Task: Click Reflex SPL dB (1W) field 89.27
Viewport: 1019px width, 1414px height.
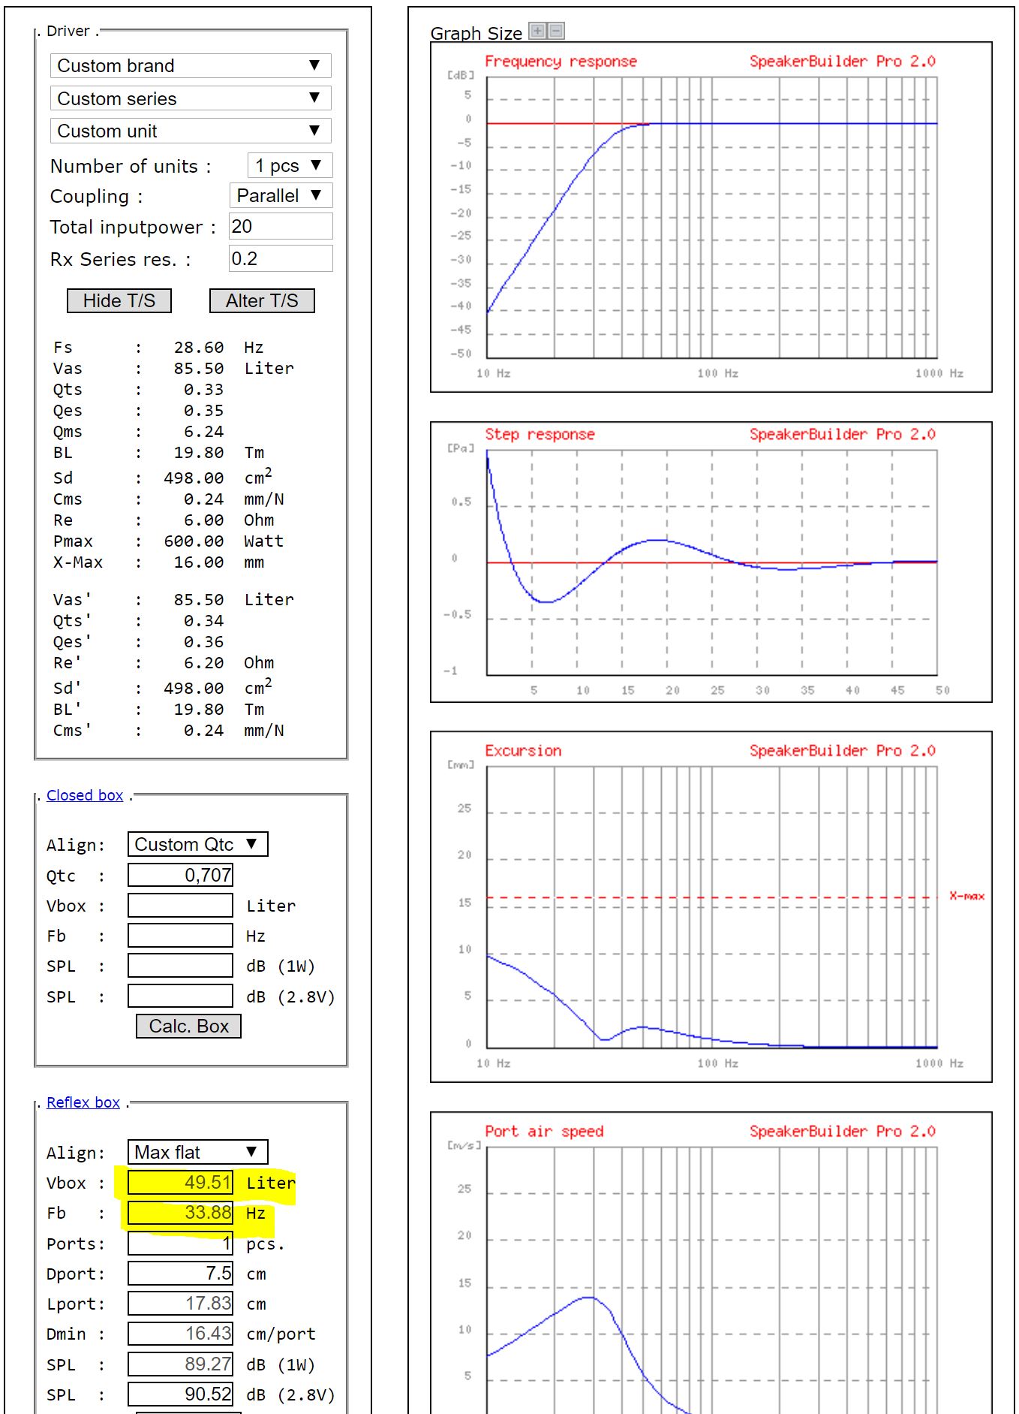Action: pyautogui.click(x=180, y=1364)
